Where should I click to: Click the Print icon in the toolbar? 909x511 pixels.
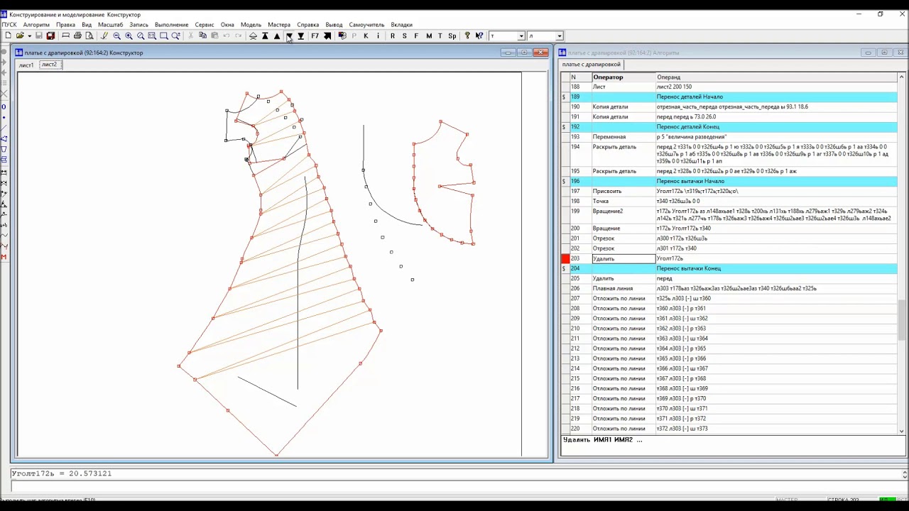click(x=77, y=35)
